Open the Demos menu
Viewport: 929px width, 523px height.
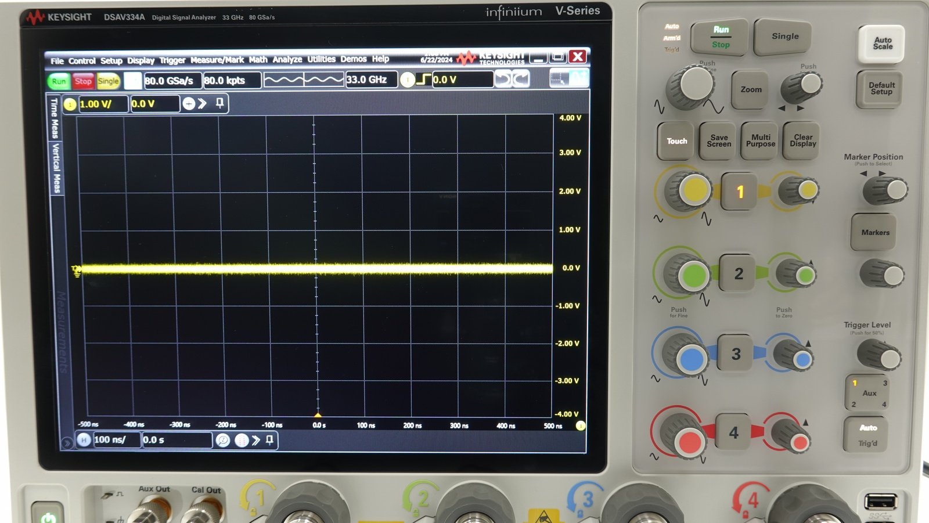point(354,59)
